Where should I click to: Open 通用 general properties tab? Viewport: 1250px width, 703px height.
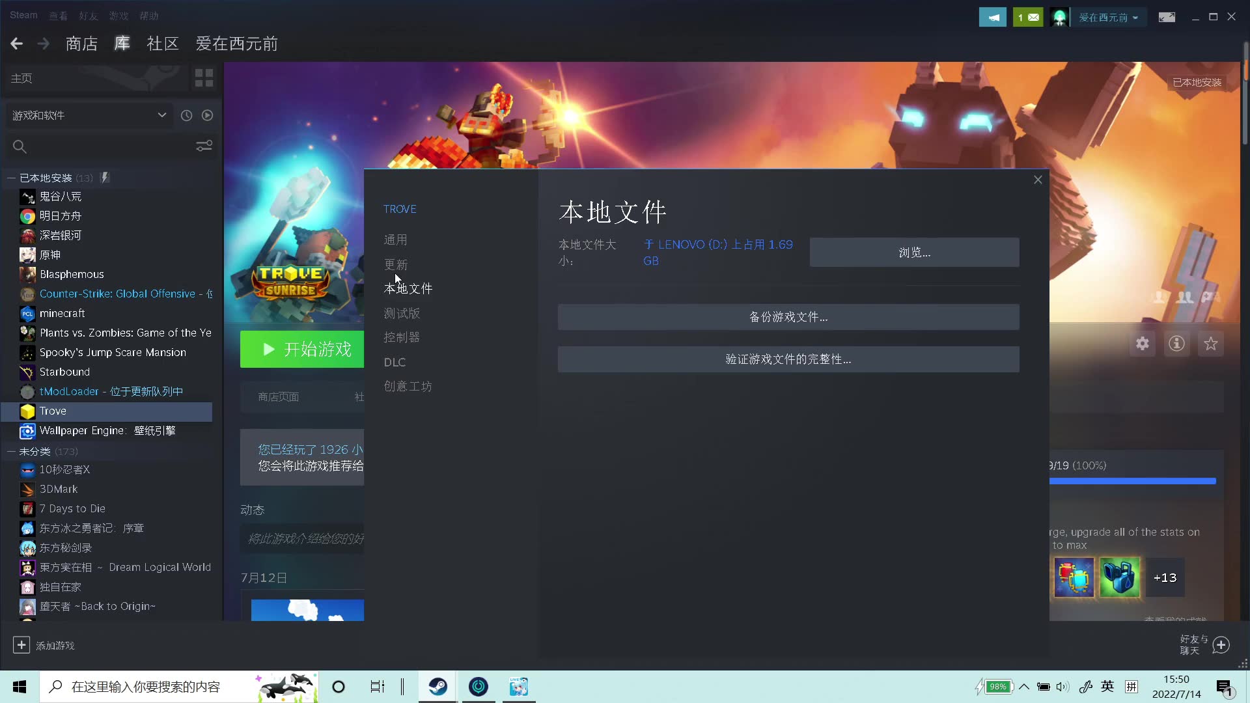click(x=395, y=240)
